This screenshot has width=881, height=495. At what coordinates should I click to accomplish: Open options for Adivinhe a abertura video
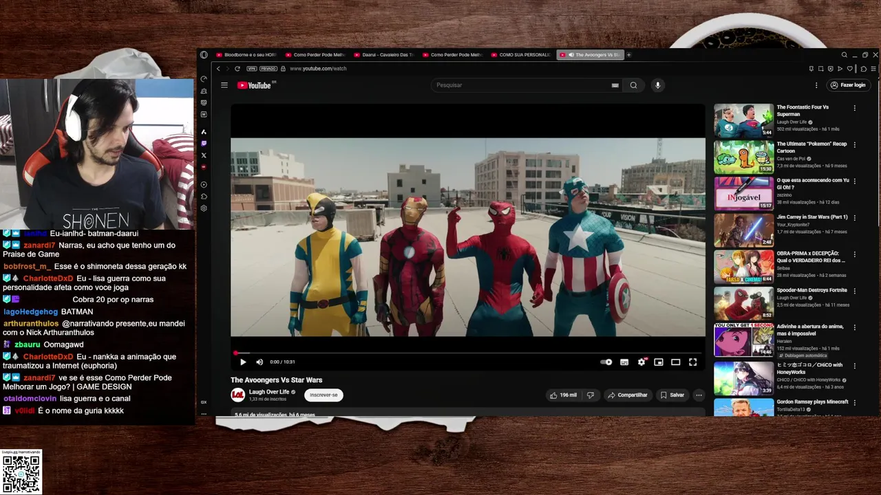pyautogui.click(x=855, y=327)
